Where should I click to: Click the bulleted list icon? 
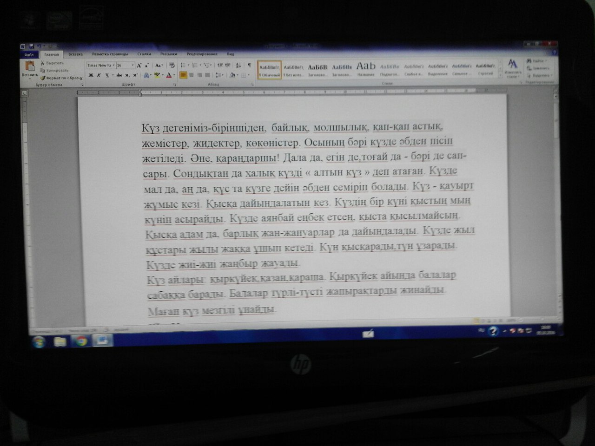[183, 66]
